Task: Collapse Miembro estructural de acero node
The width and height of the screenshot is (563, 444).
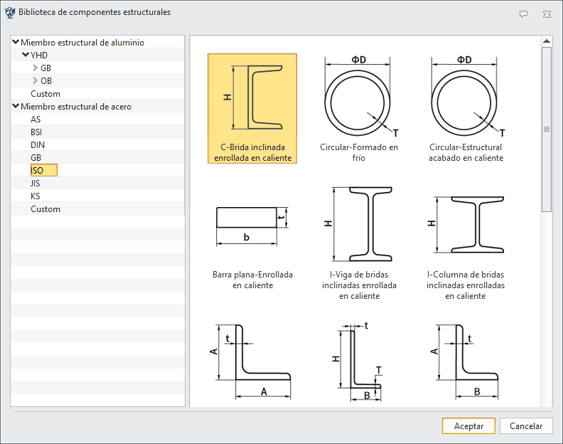Action: point(16,106)
